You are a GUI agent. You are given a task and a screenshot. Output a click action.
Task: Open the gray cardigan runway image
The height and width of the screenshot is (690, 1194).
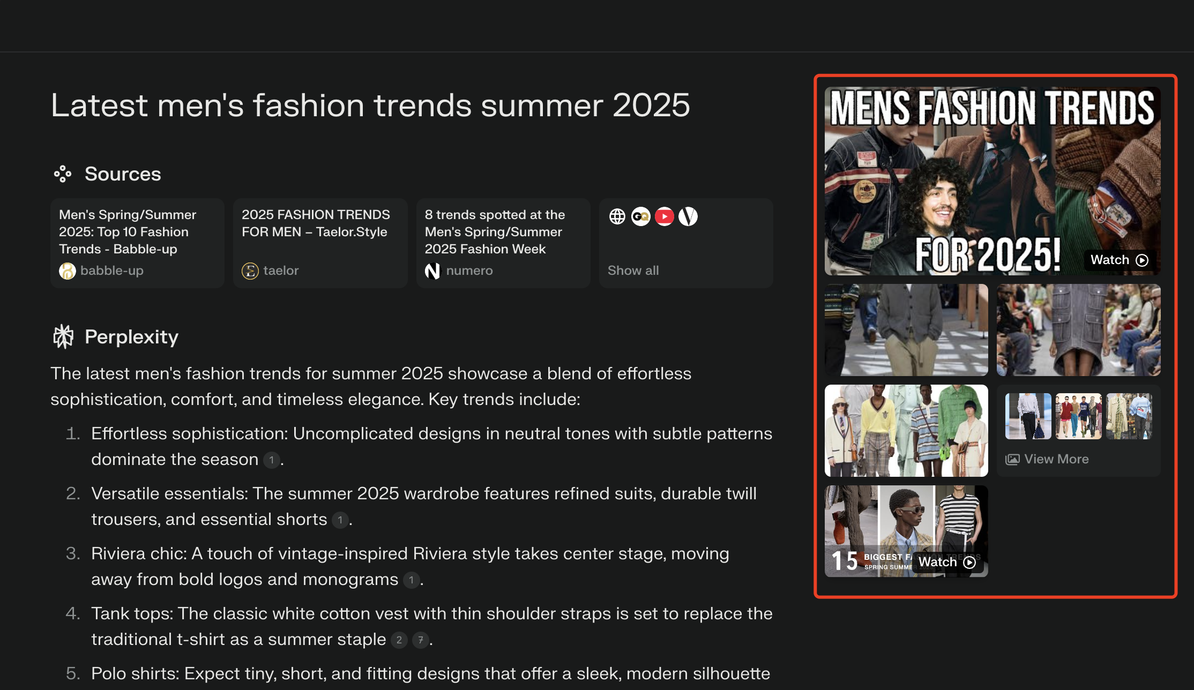click(906, 330)
